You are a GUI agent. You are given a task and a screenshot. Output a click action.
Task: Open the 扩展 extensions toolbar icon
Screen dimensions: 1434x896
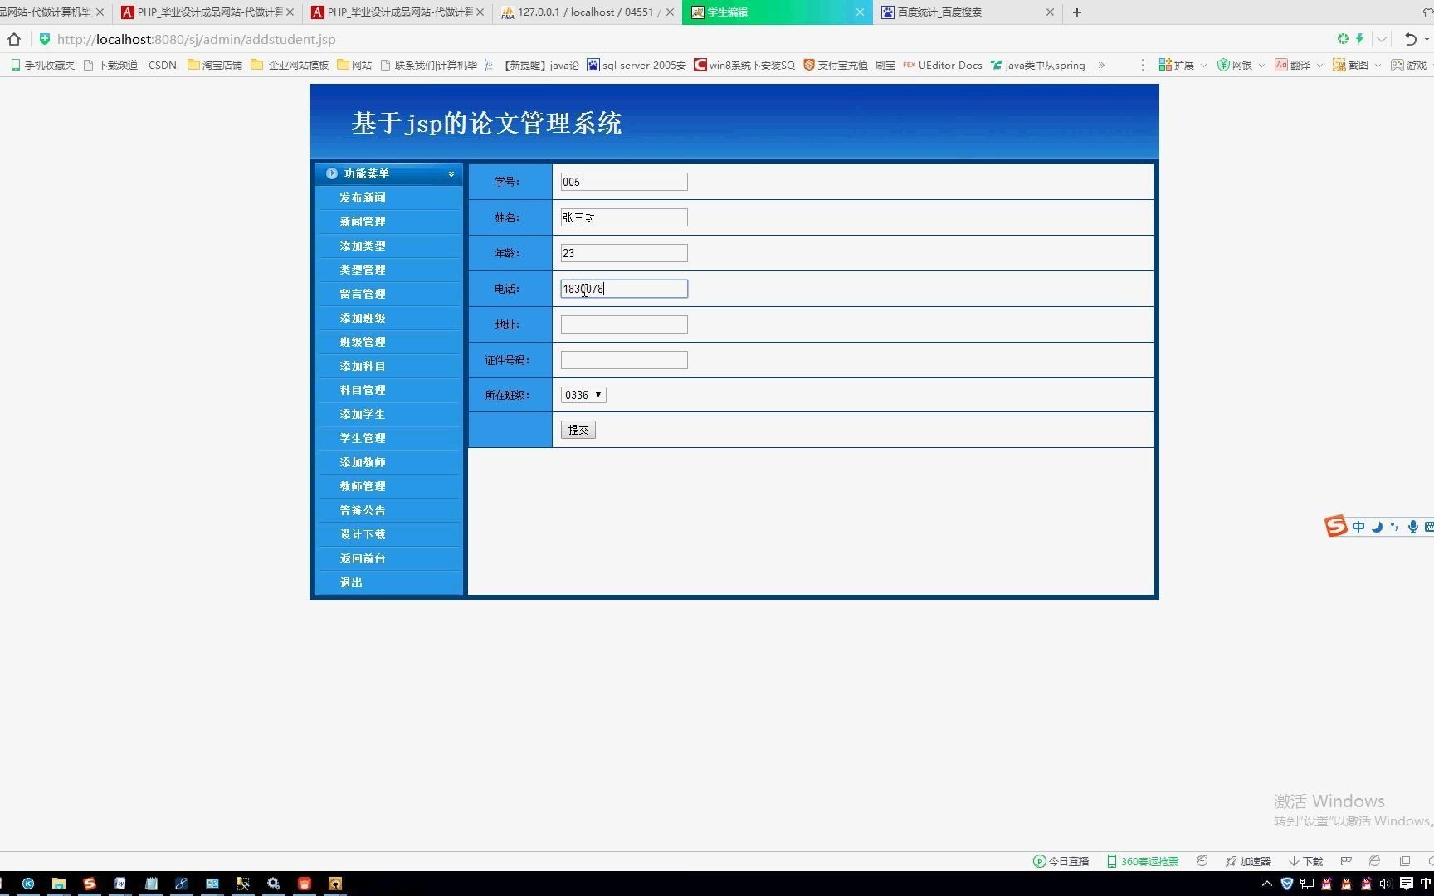(1165, 65)
